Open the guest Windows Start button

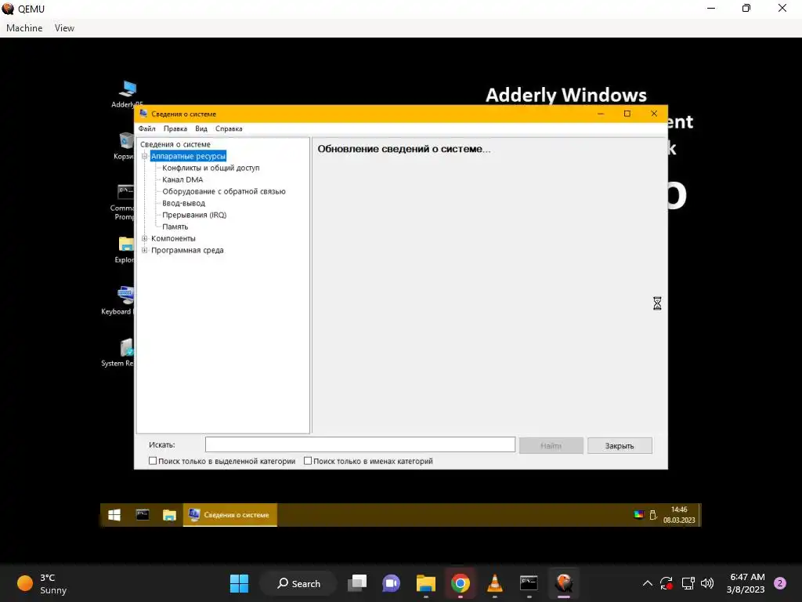[114, 515]
